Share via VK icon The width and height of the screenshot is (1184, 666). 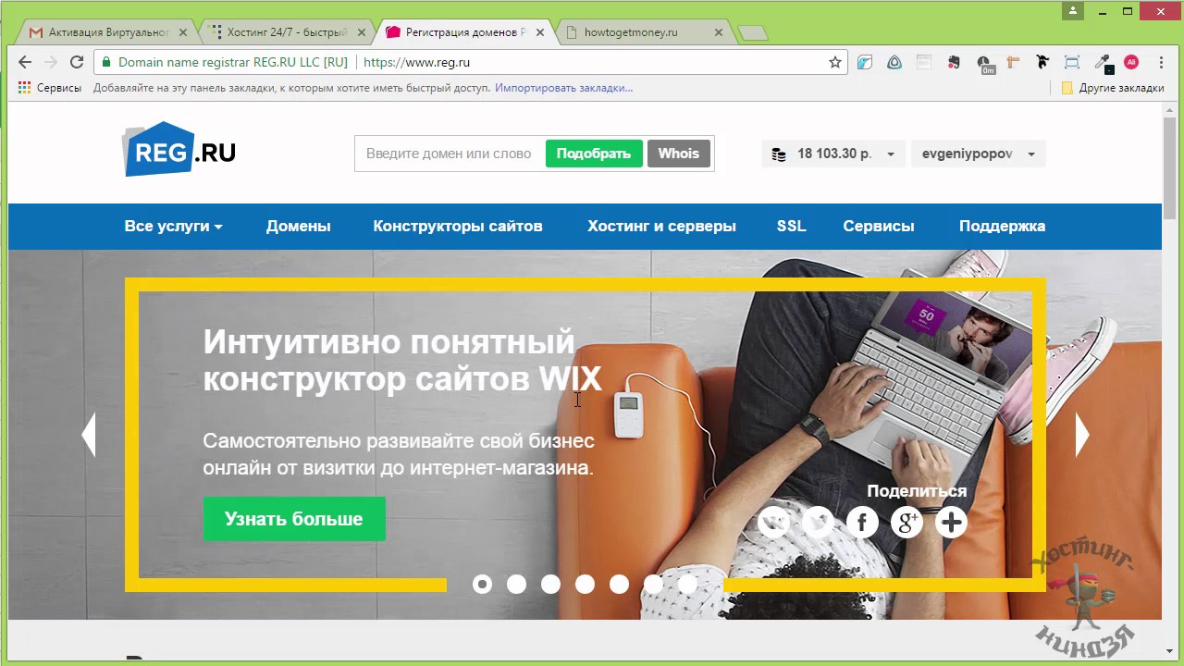coord(773,523)
